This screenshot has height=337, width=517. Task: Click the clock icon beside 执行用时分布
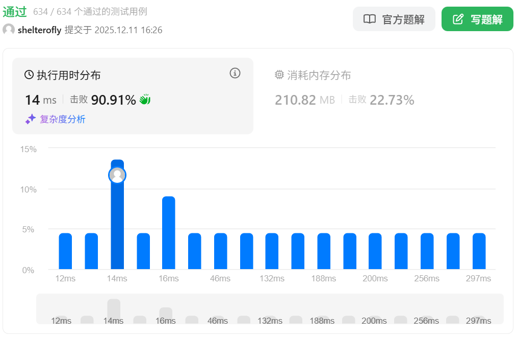(x=29, y=75)
